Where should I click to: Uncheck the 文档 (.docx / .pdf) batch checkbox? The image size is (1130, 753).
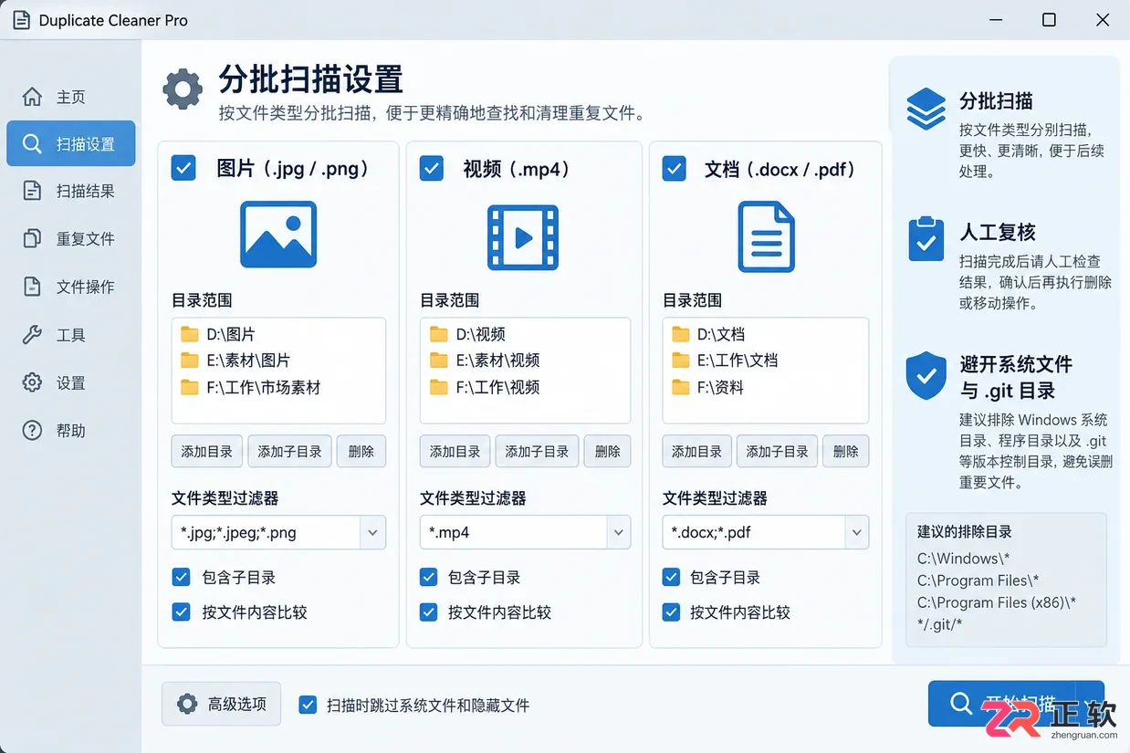pyautogui.click(x=675, y=168)
